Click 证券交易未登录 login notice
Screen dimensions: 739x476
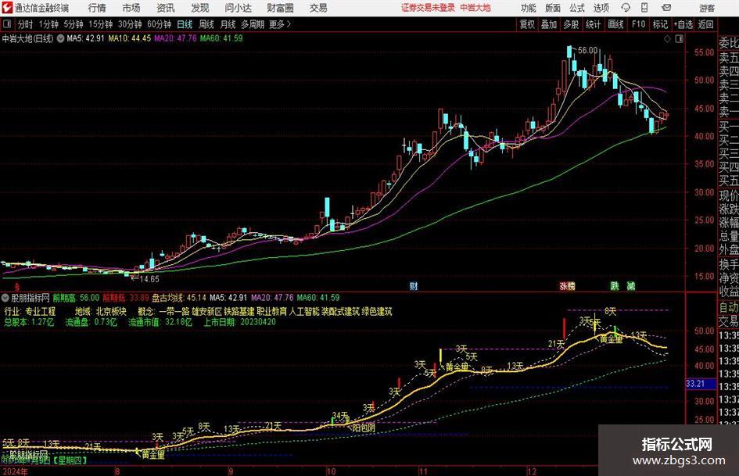[429, 8]
